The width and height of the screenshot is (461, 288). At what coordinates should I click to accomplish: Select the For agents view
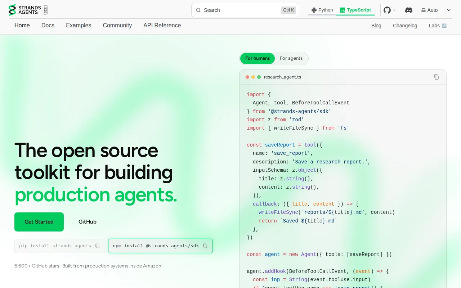click(x=291, y=58)
